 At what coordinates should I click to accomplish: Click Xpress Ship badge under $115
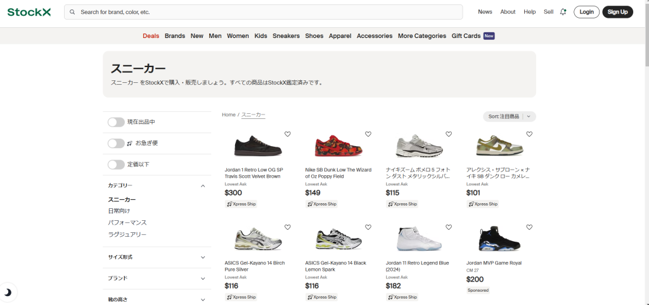(x=402, y=204)
